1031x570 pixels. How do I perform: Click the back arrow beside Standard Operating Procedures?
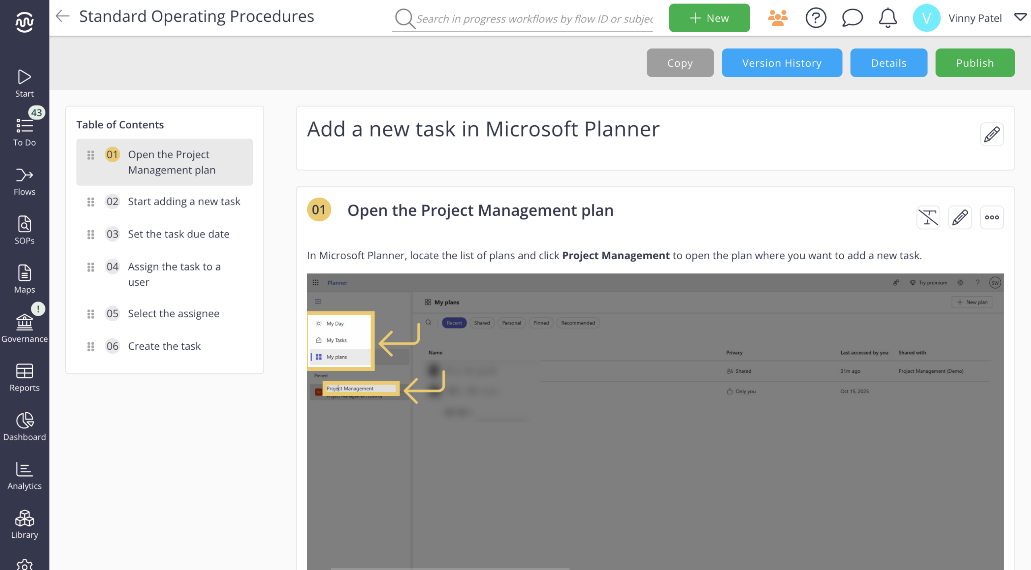tap(62, 17)
